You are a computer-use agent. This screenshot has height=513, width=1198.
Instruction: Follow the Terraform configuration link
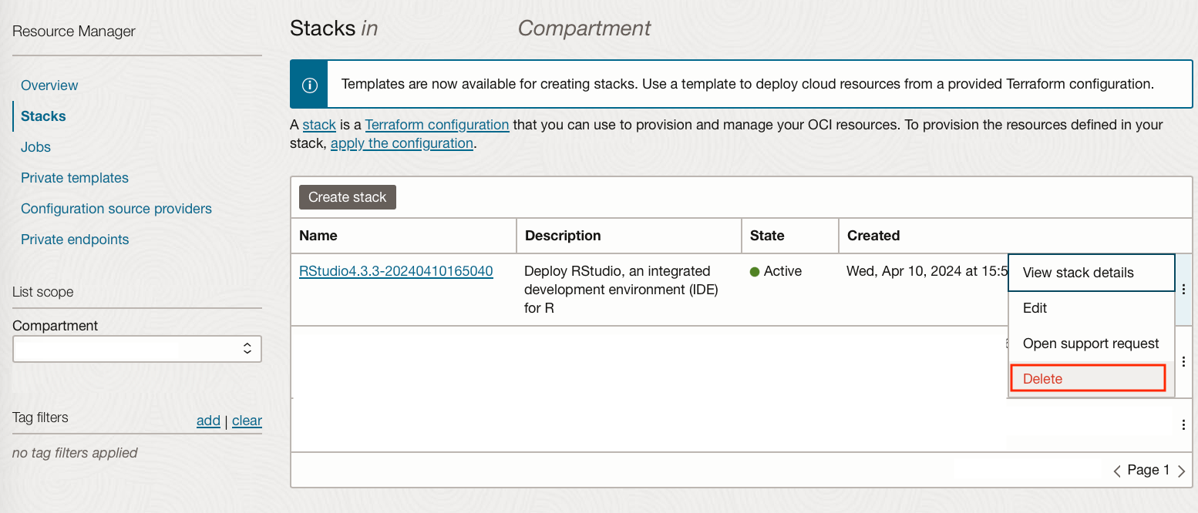[437, 125]
